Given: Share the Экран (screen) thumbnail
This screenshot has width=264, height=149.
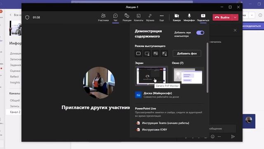Looking at the screenshot, I should point(151,76).
